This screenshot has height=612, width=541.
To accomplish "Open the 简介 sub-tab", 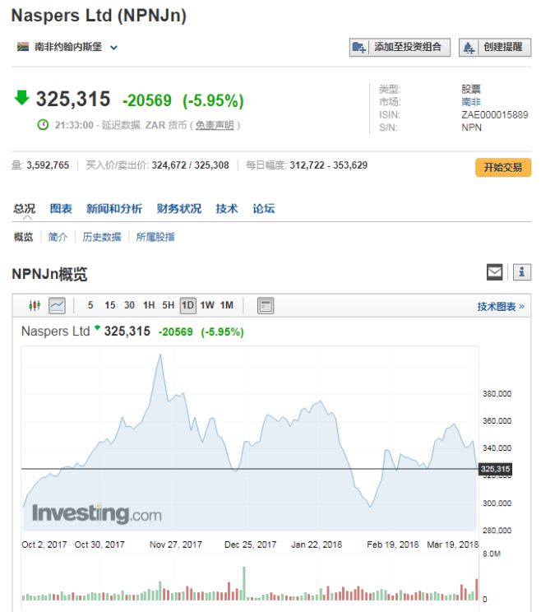I will click(x=58, y=237).
